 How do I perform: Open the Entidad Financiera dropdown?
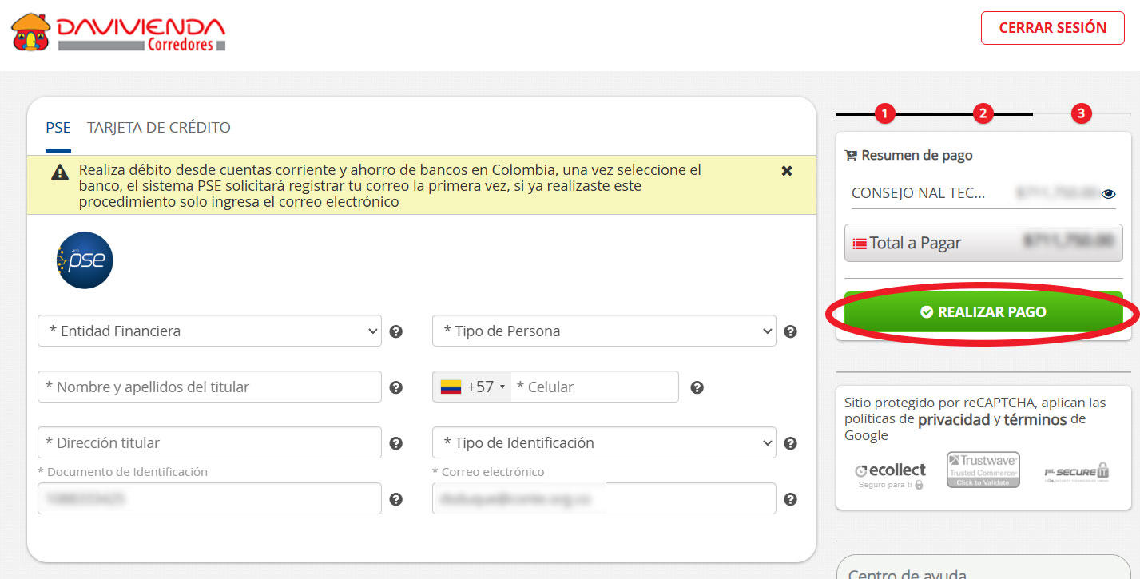coord(209,331)
